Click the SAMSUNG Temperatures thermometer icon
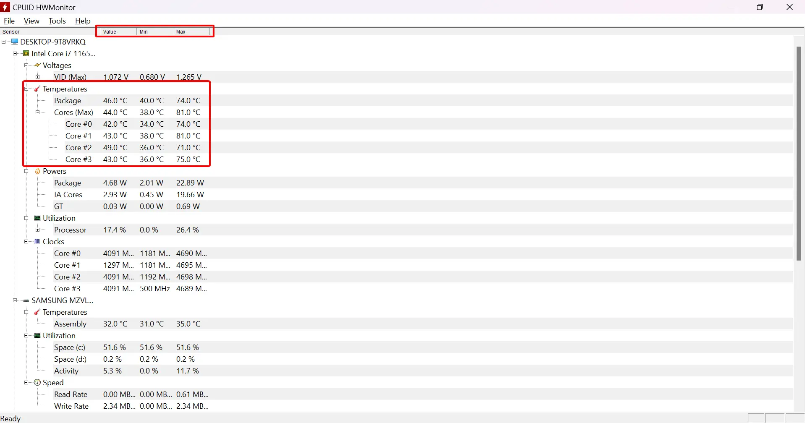This screenshot has width=805, height=423. tap(37, 312)
